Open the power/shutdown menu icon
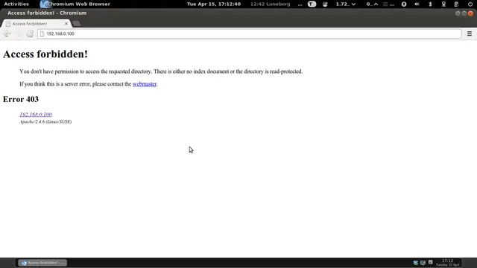The height and width of the screenshot is (268, 477). pos(470,4)
